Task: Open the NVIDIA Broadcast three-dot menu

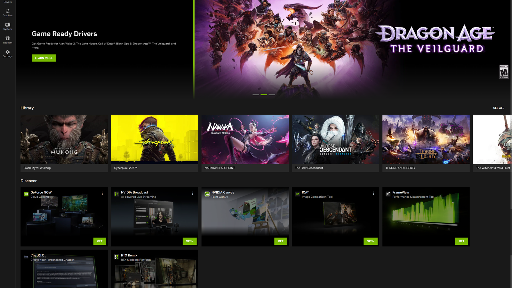Action: point(193,193)
